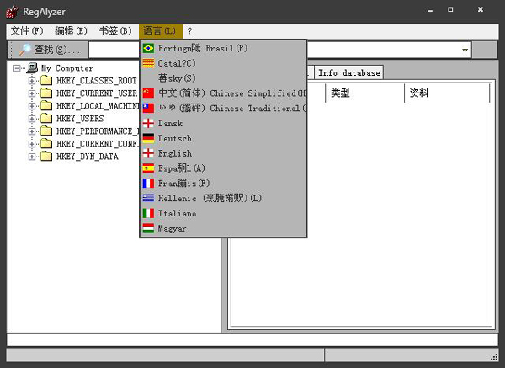Click the French flag icon
This screenshot has height=368, width=505.
pyautogui.click(x=148, y=183)
